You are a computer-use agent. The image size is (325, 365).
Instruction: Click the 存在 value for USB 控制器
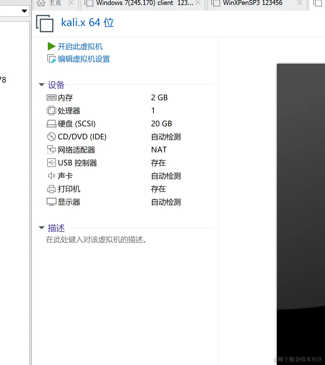[158, 163]
